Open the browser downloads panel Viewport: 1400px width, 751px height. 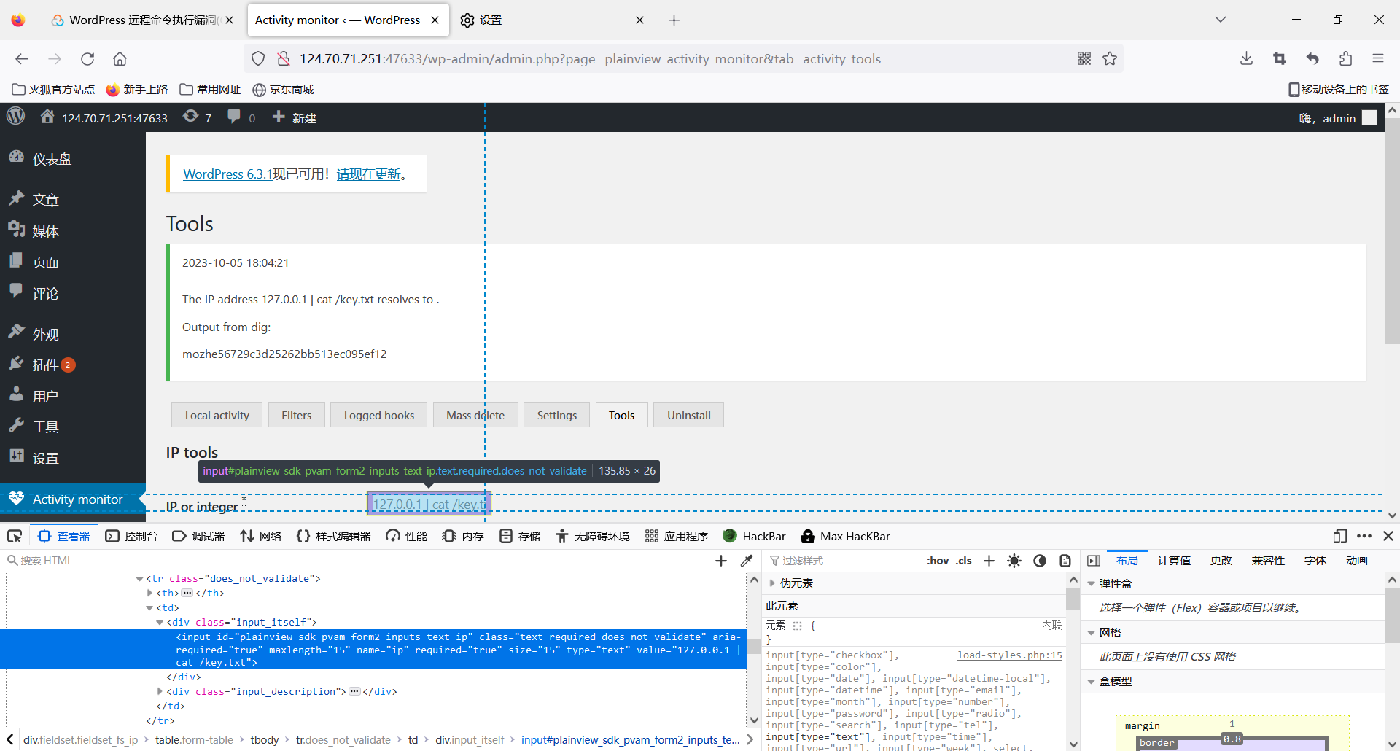1246,59
